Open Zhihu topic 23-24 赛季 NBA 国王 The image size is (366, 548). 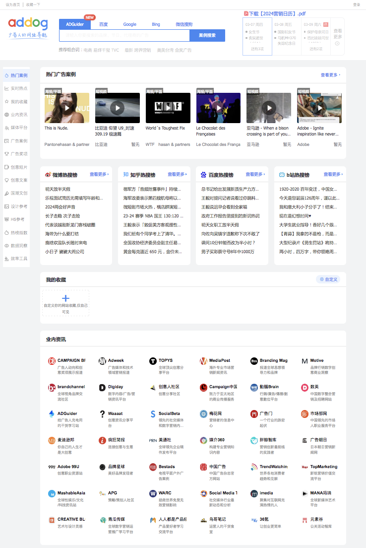pos(153,216)
